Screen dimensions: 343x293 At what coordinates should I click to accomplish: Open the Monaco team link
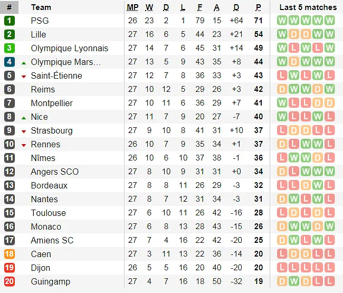46,226
